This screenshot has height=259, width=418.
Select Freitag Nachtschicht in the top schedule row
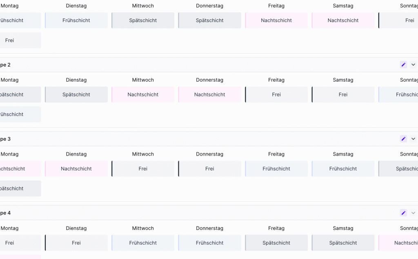(x=276, y=20)
